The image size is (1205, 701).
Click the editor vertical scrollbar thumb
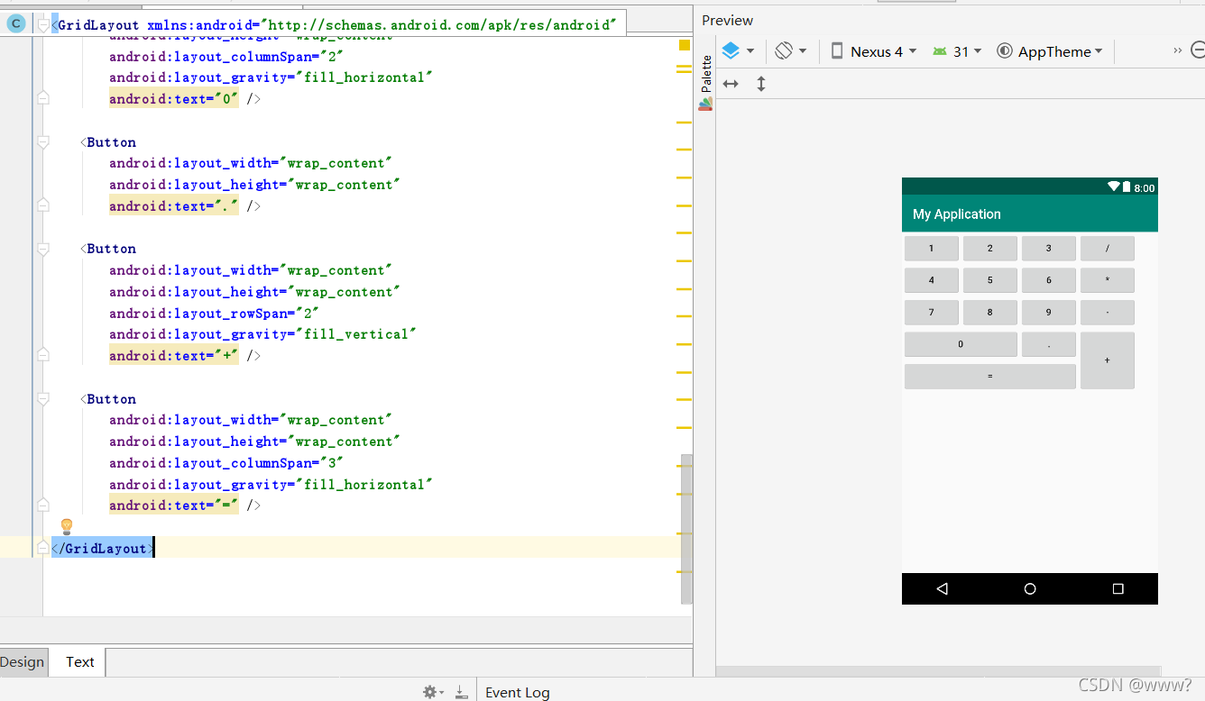tap(686, 529)
